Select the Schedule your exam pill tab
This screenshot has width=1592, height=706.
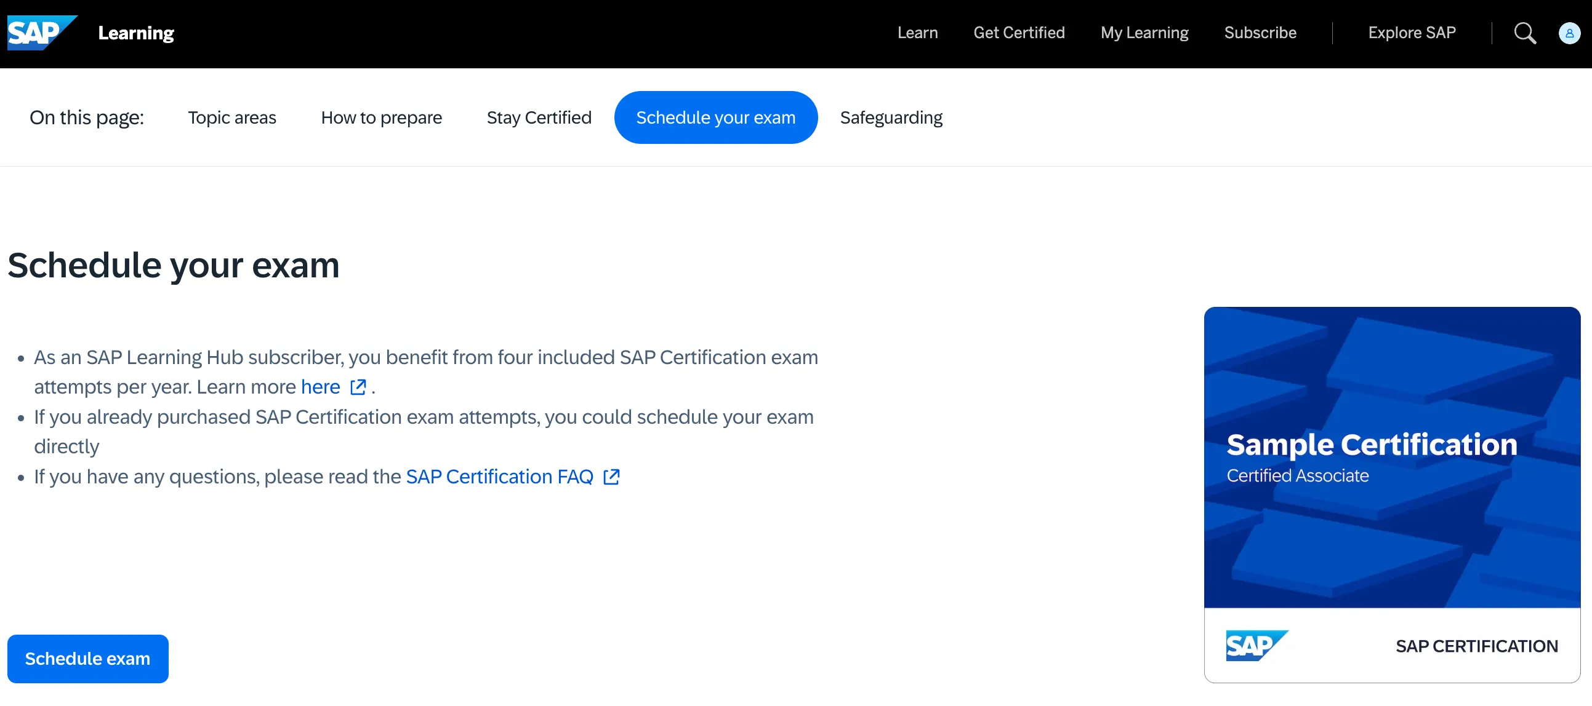pos(715,117)
